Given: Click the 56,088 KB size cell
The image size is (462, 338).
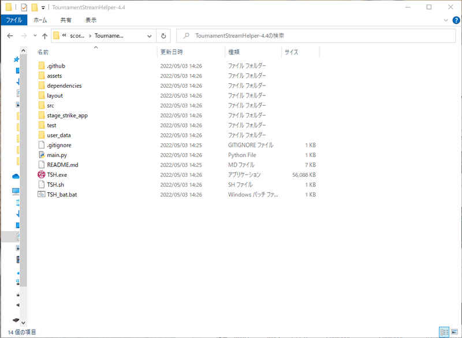Looking at the screenshot, I should (x=304, y=174).
